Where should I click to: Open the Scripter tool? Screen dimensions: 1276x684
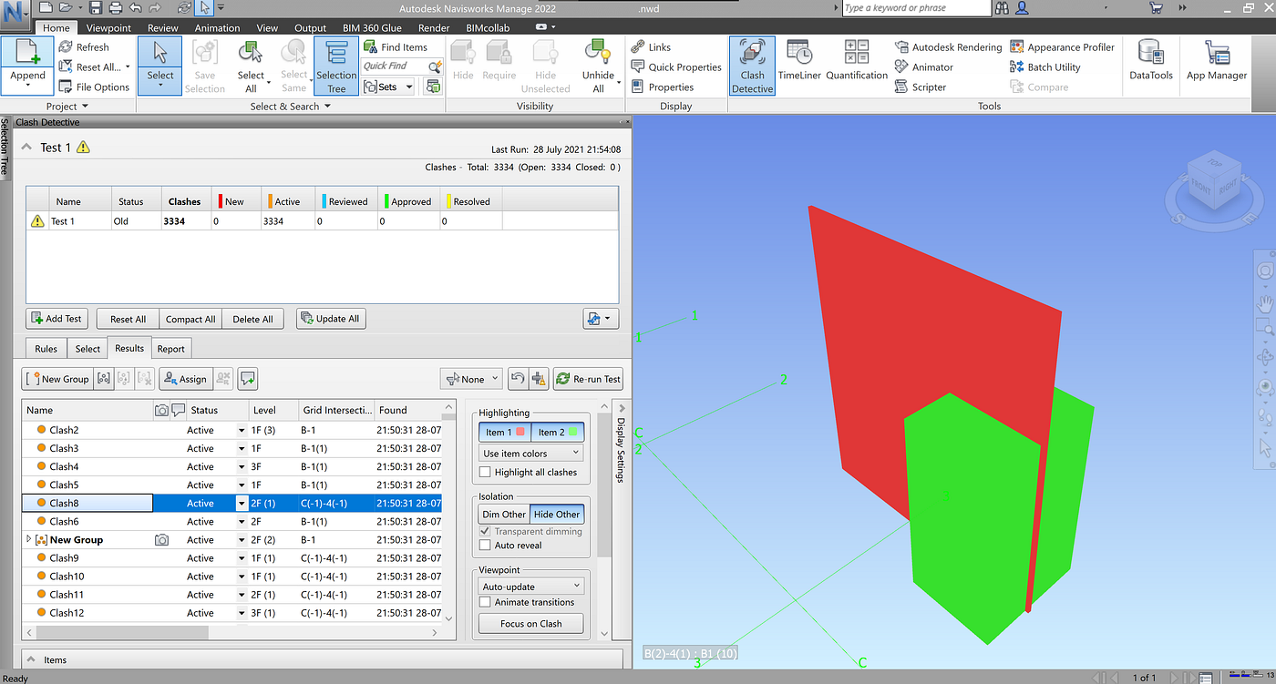(x=921, y=87)
